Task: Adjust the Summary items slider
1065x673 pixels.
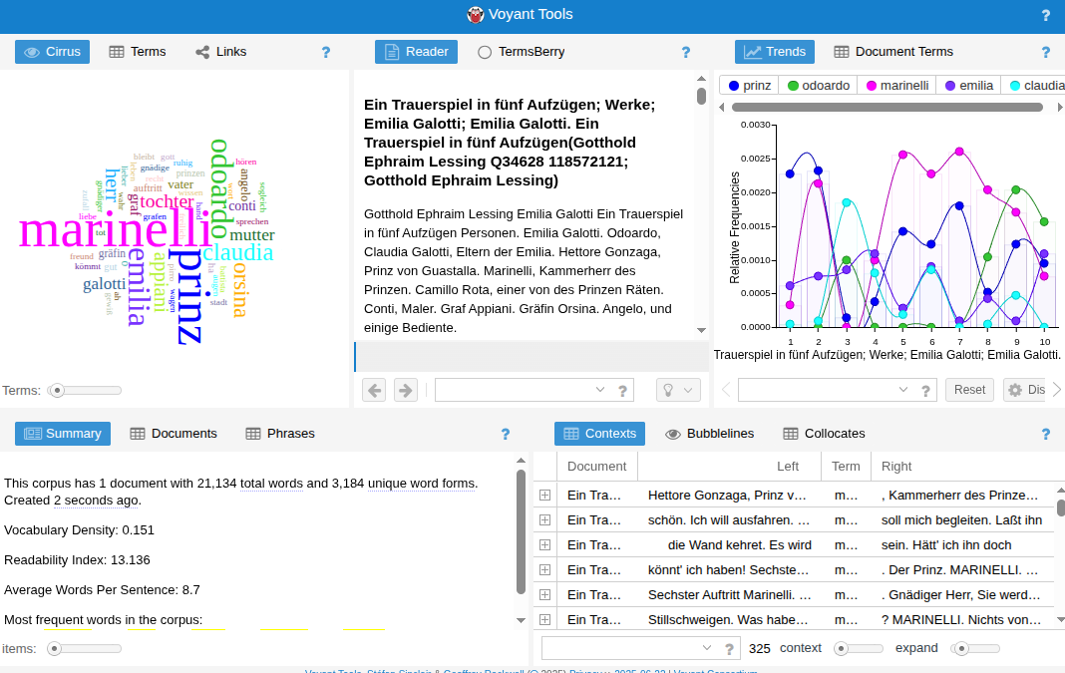Action: [84, 648]
